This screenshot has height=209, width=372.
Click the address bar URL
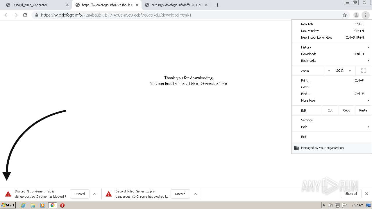116,15
